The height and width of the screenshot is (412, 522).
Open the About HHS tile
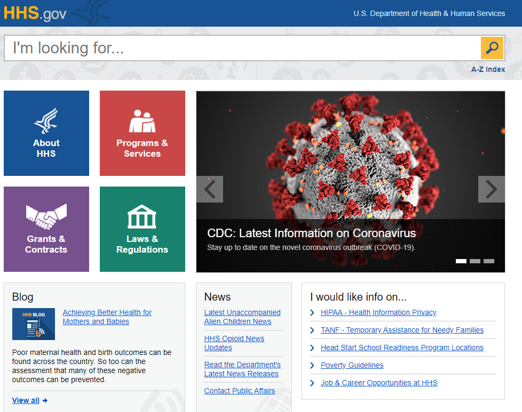[x=46, y=133]
